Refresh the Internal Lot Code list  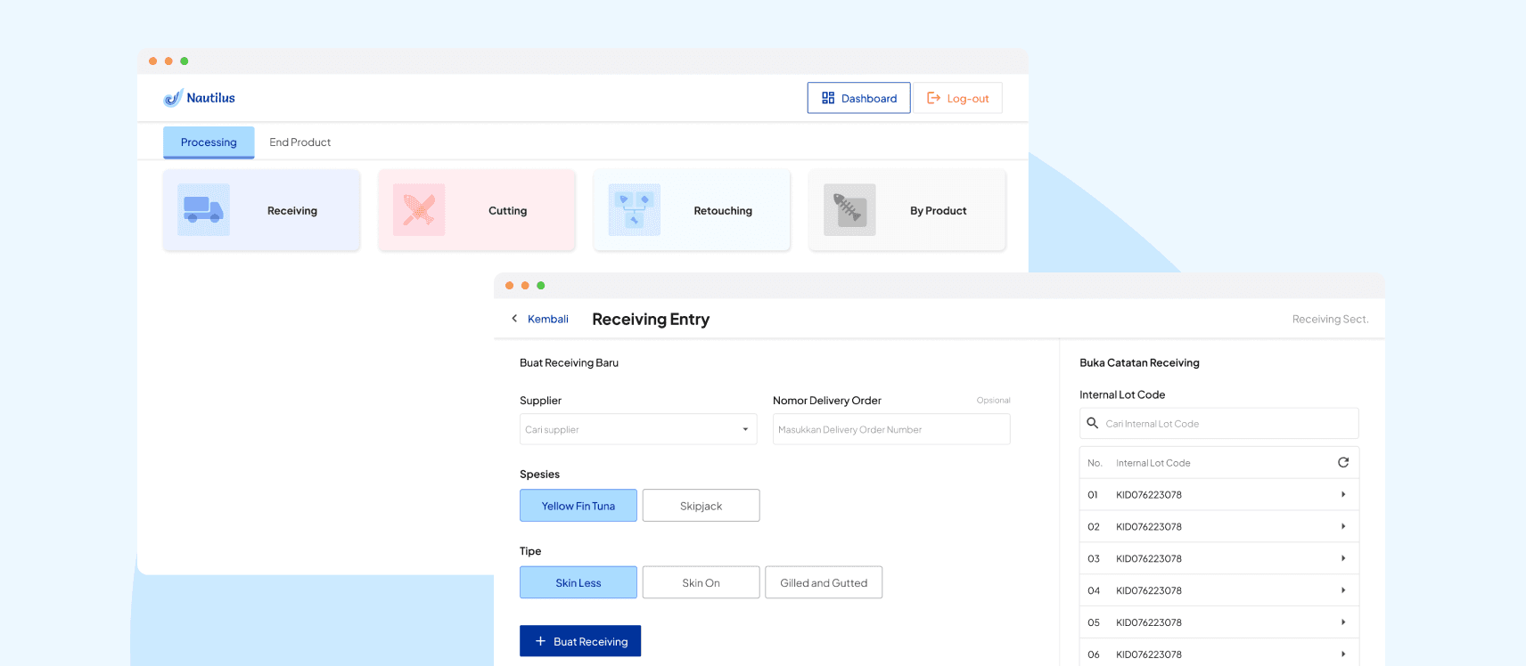pyautogui.click(x=1343, y=462)
